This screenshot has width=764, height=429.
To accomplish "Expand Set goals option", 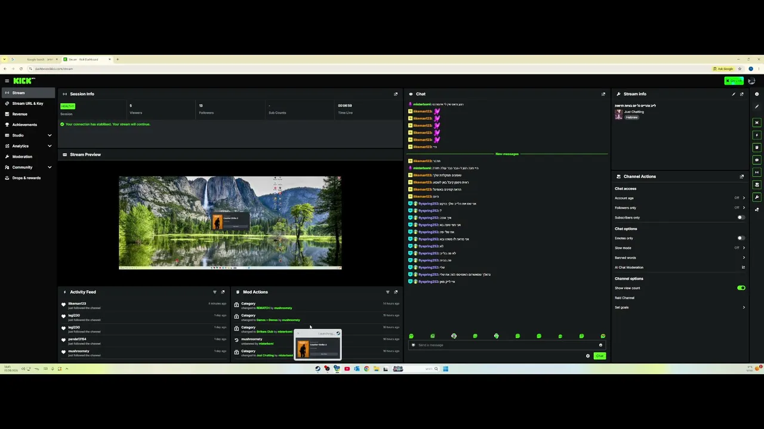I will coord(680,307).
